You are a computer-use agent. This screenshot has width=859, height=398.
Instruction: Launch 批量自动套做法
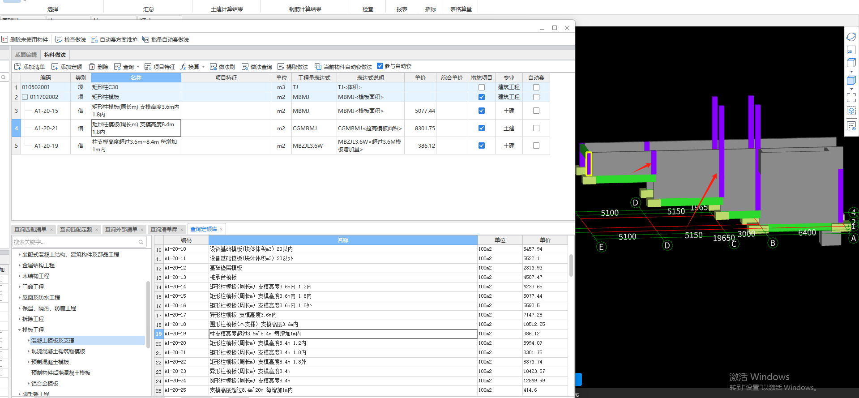166,39
